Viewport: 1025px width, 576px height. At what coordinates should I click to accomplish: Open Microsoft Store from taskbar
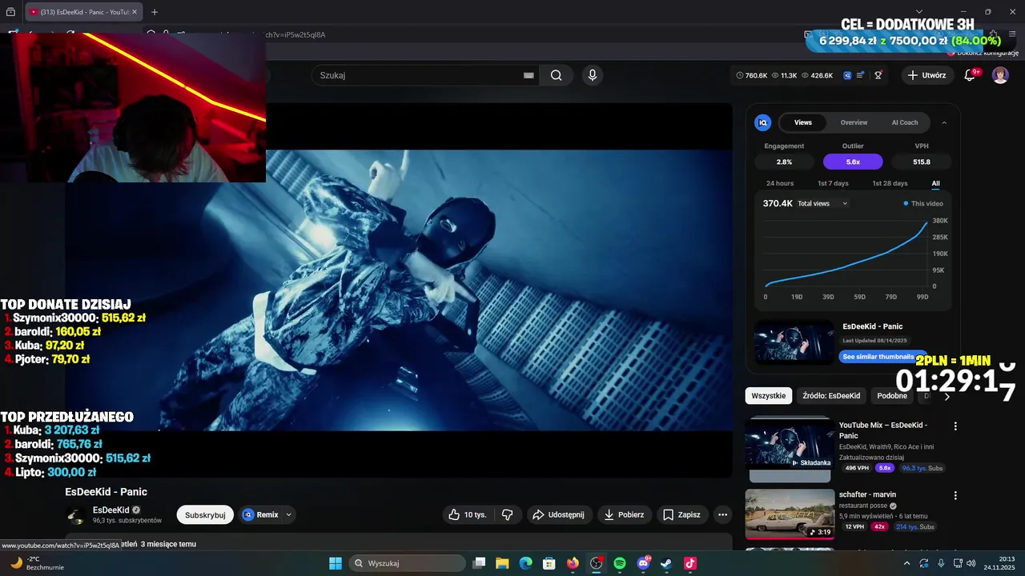coord(549,563)
